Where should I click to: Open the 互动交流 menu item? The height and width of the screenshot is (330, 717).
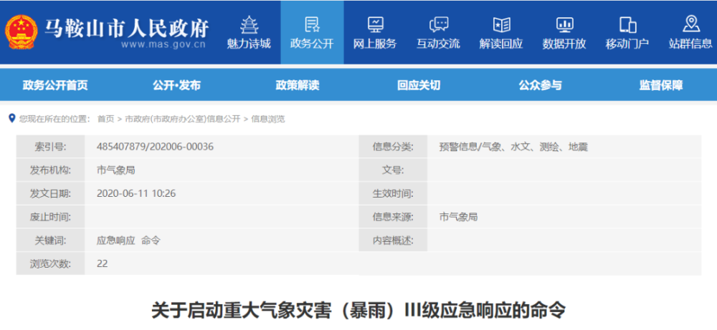(438, 44)
